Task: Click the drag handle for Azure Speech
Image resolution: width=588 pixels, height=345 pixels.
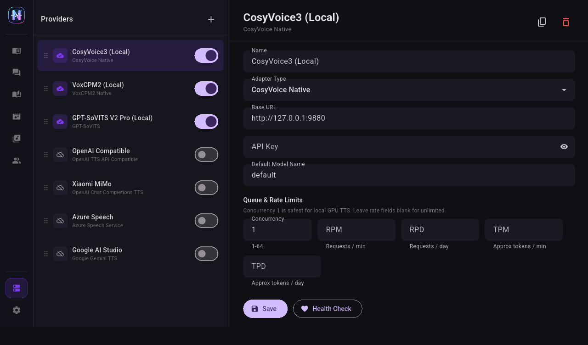Action: 46,221
